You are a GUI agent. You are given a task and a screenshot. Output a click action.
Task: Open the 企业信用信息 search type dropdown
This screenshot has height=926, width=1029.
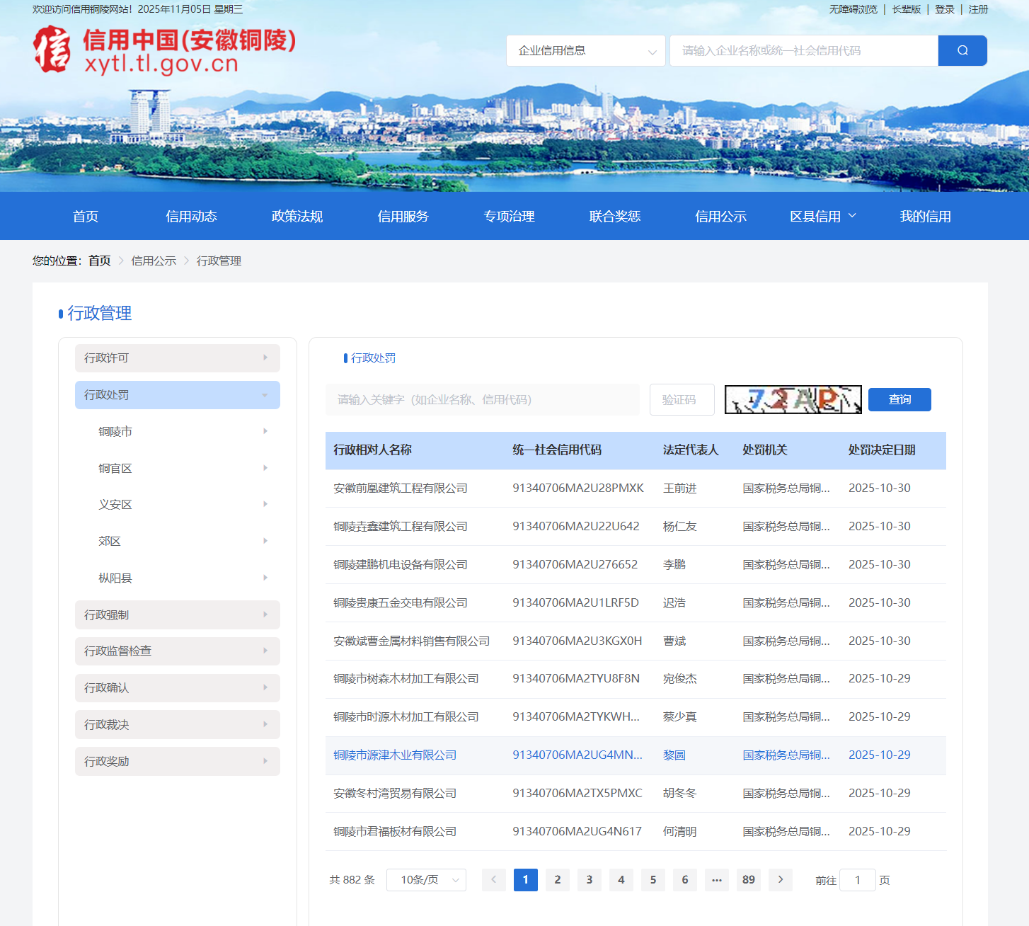tap(585, 50)
